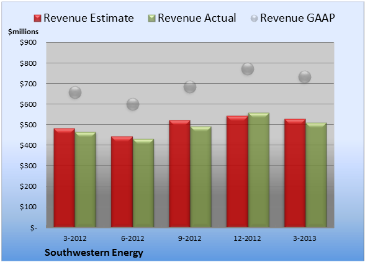
Task: Select the green actual bar for 12-2012
Action: [x=258, y=170]
